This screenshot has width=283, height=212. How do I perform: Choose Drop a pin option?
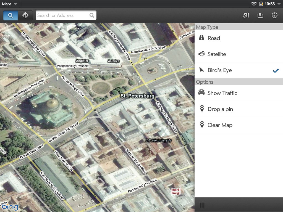[239, 109]
